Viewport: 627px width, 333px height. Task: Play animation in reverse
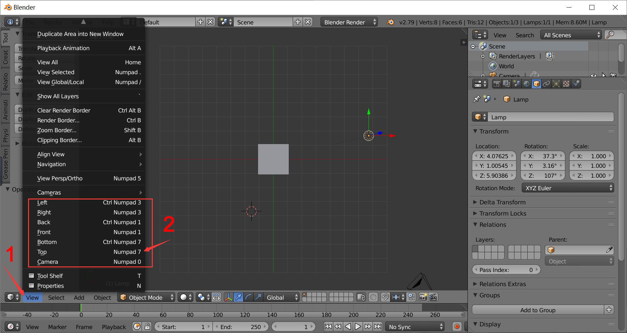[x=348, y=327]
